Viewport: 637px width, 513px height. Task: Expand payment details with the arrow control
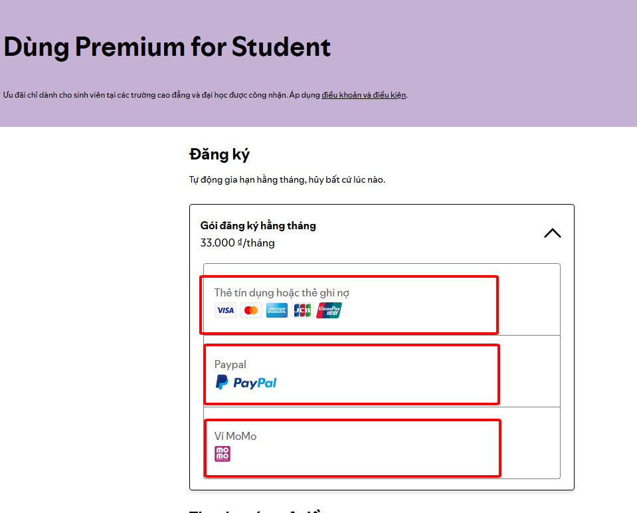click(x=552, y=233)
